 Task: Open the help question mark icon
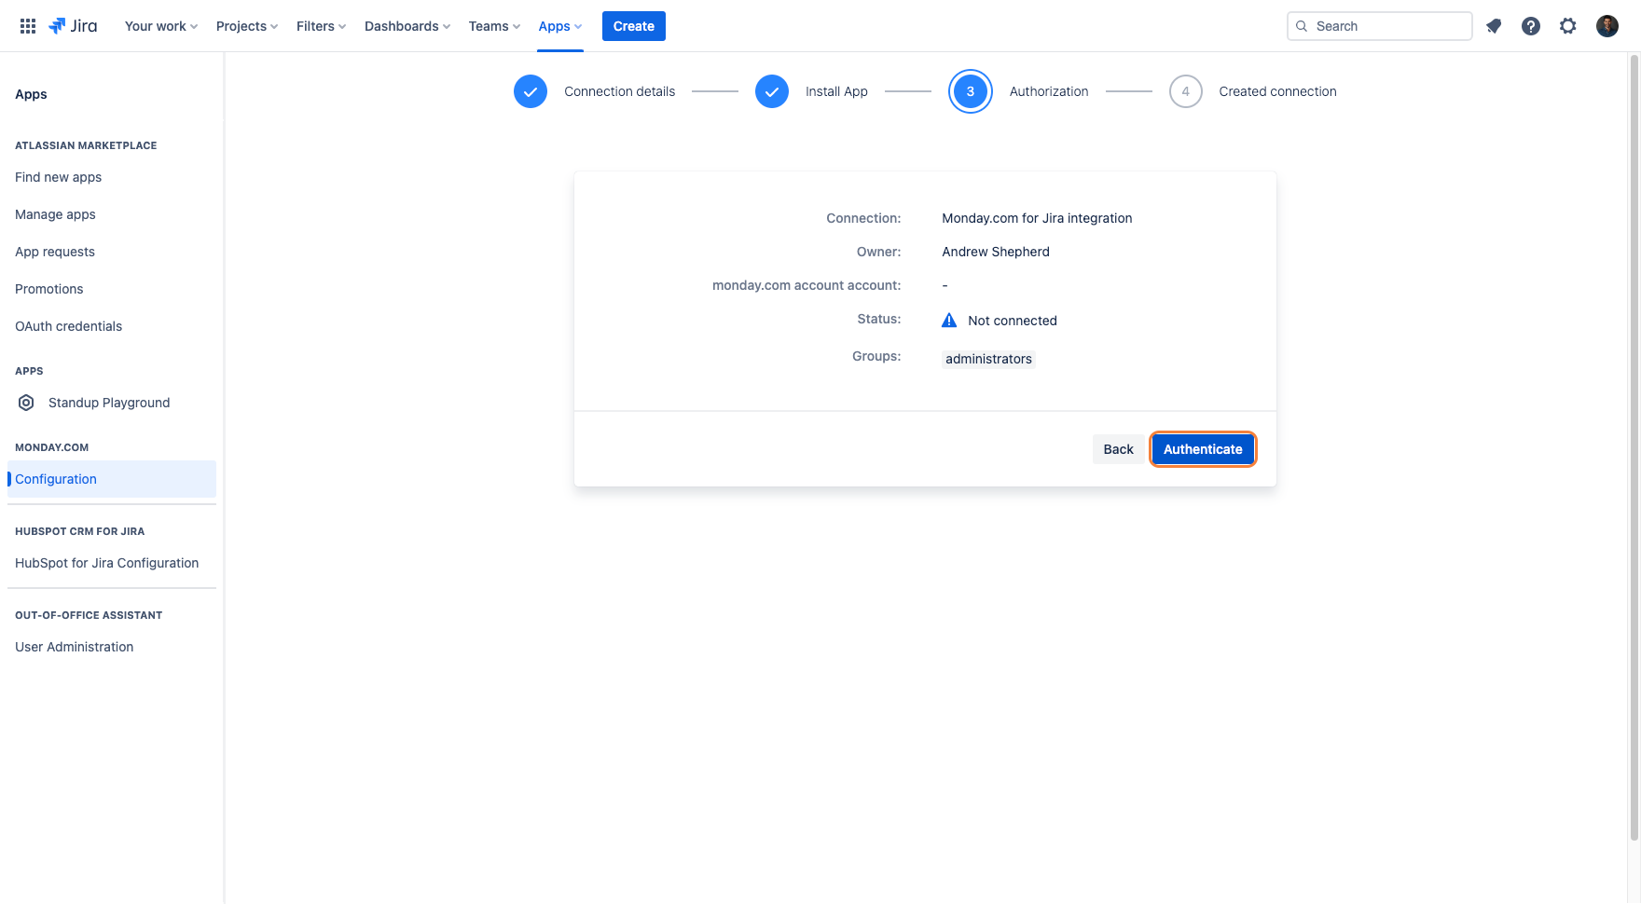coord(1531,26)
